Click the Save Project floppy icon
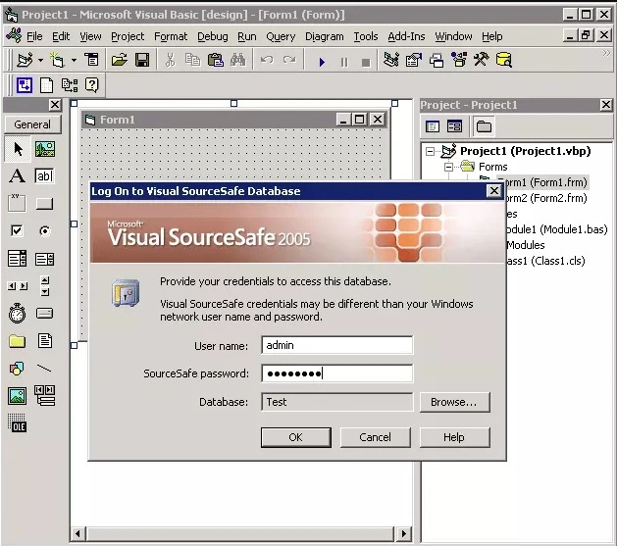This screenshot has width=617, height=546. point(142,60)
